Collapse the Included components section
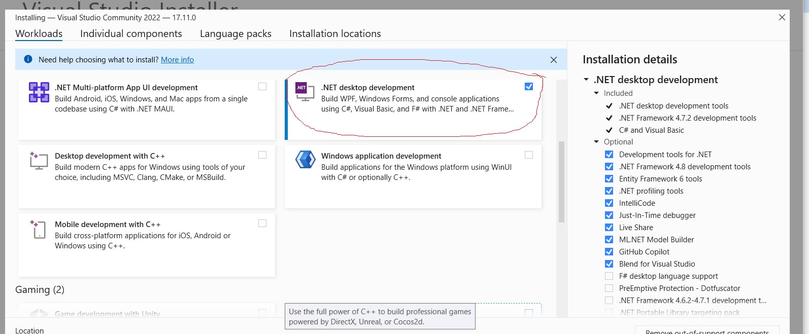 click(x=596, y=93)
